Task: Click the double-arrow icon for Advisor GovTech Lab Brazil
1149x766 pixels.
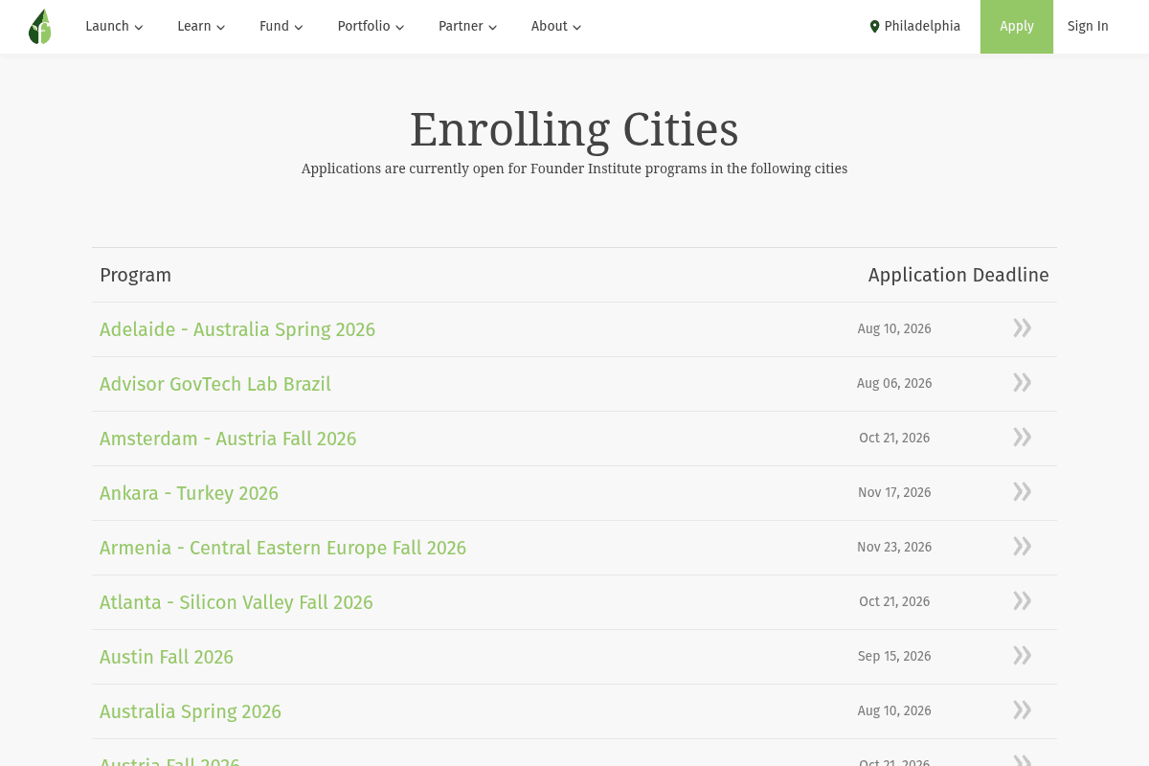Action: coord(1022,383)
